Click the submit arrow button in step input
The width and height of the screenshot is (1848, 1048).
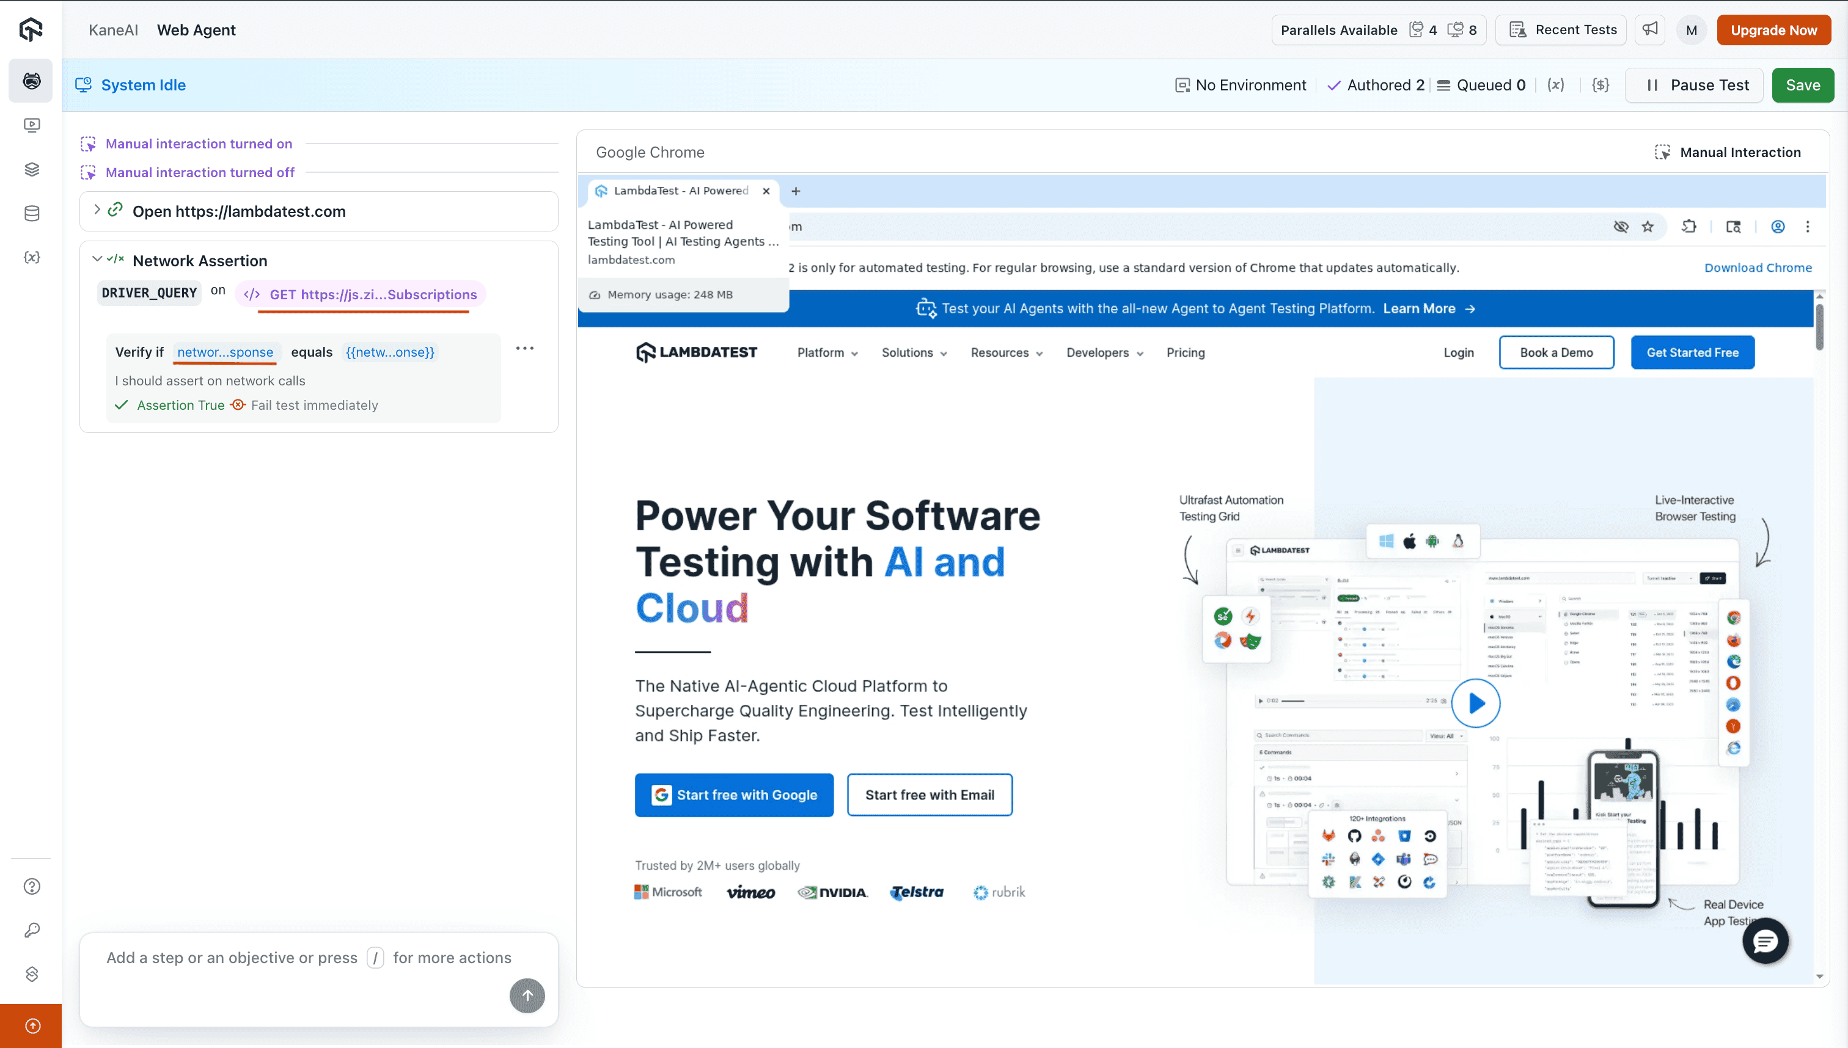pyautogui.click(x=527, y=995)
